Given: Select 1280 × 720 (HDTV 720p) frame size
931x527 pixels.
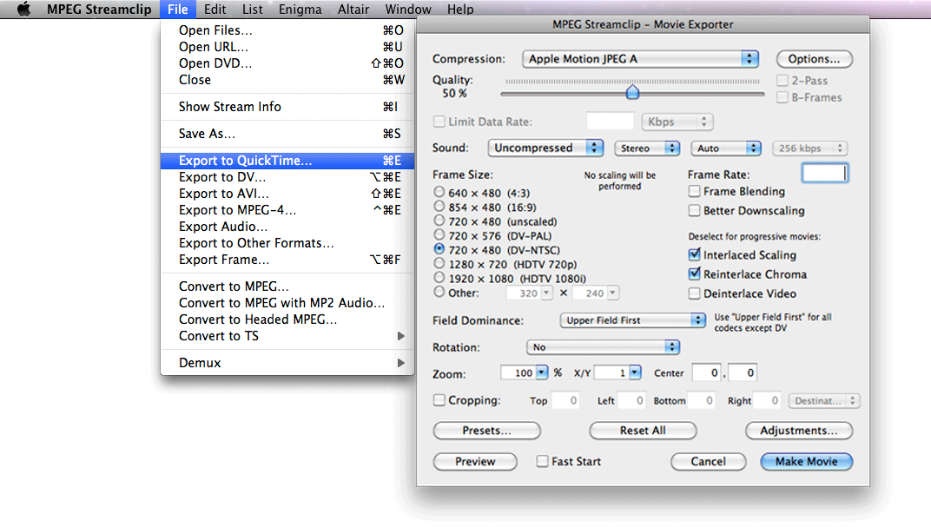Looking at the screenshot, I should coord(439,264).
